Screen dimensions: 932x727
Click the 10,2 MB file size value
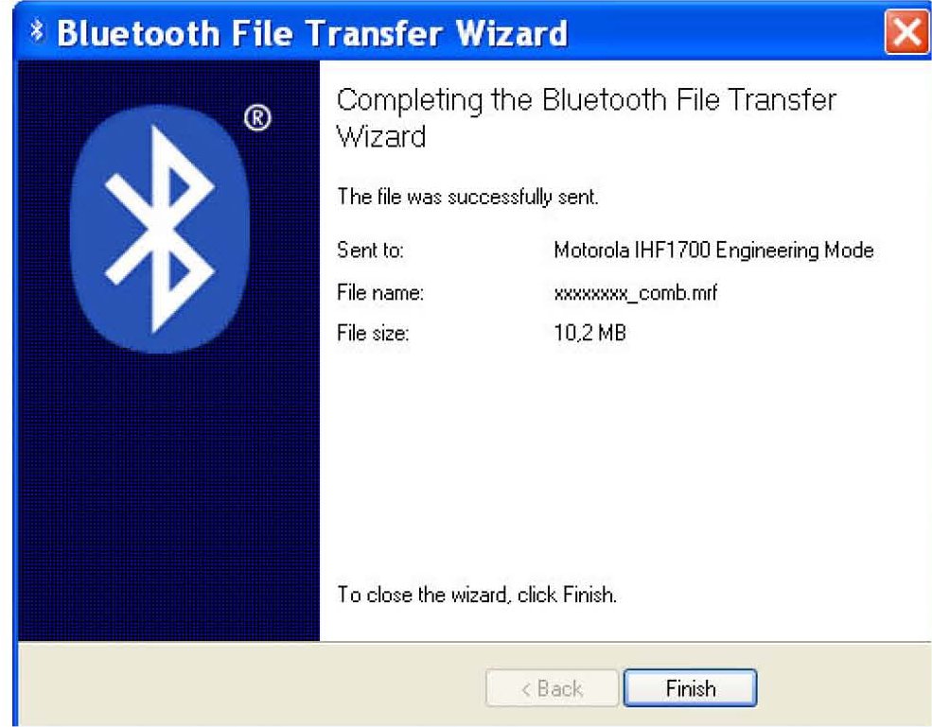coord(590,333)
